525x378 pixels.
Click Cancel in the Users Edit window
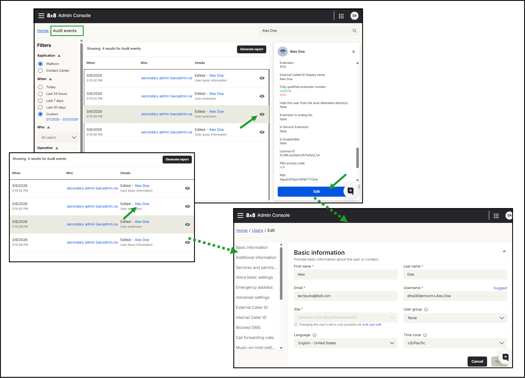pos(477,362)
